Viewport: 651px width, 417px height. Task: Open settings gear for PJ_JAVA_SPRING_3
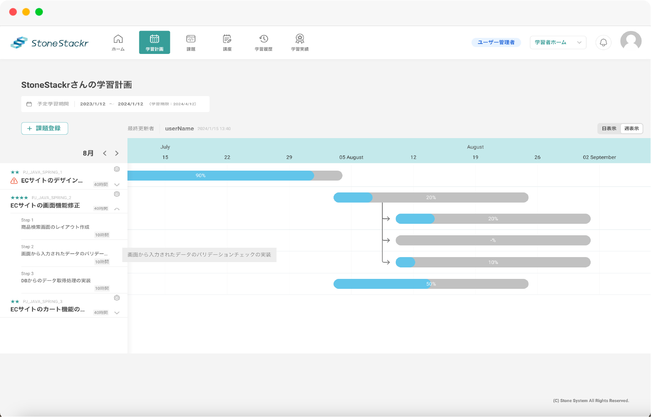click(x=117, y=298)
